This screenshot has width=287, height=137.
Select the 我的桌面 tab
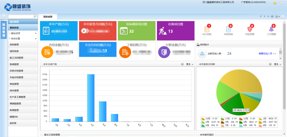coord(48,17)
